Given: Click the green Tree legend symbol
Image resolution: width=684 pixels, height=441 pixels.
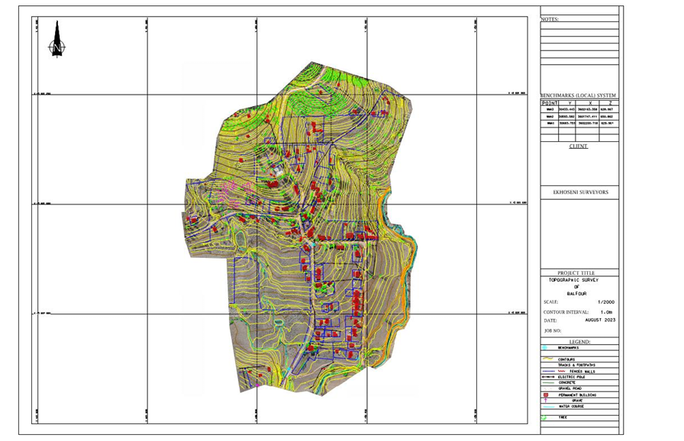Looking at the screenshot, I should pos(545,417).
